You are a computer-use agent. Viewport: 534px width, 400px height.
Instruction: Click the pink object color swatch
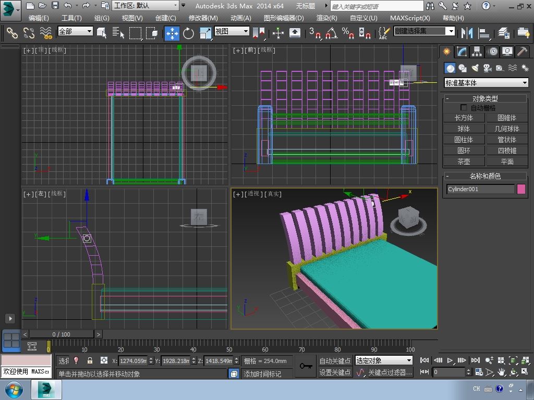coord(521,189)
